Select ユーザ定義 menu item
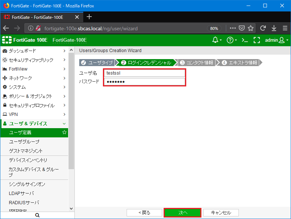Image resolution: width=291 pixels, height=219 pixels. point(34,133)
